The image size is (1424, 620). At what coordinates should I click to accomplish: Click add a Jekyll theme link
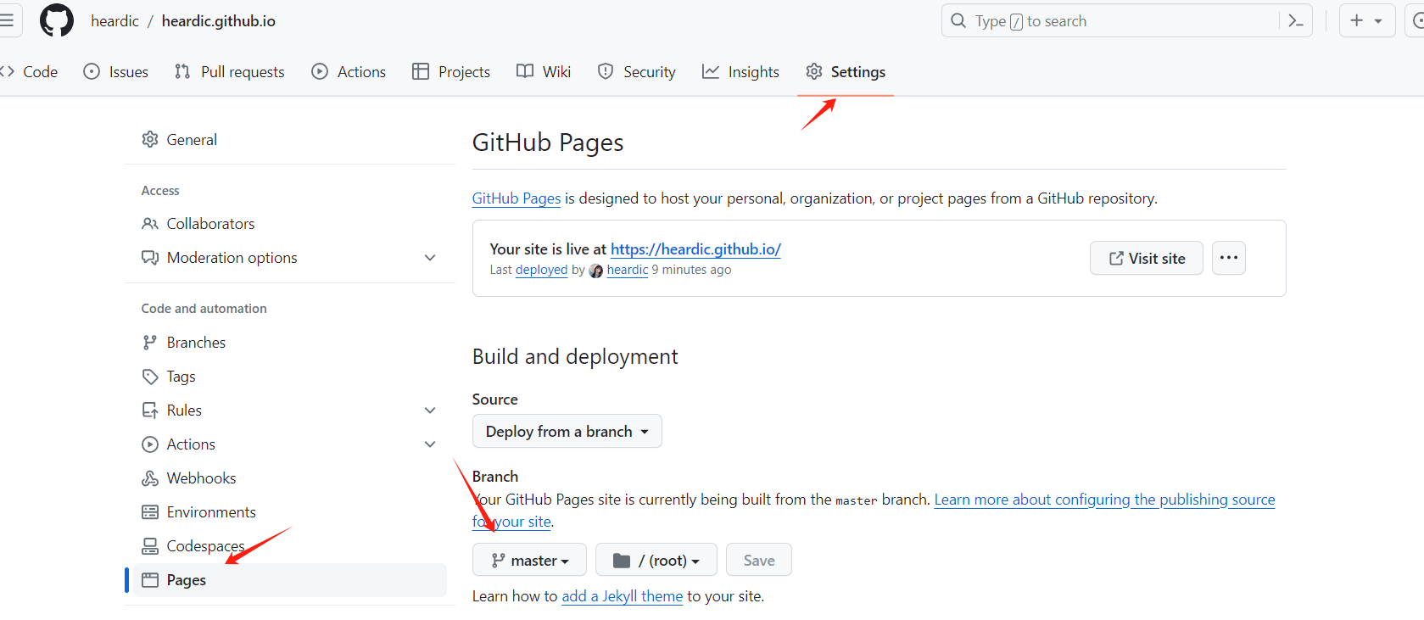point(623,595)
